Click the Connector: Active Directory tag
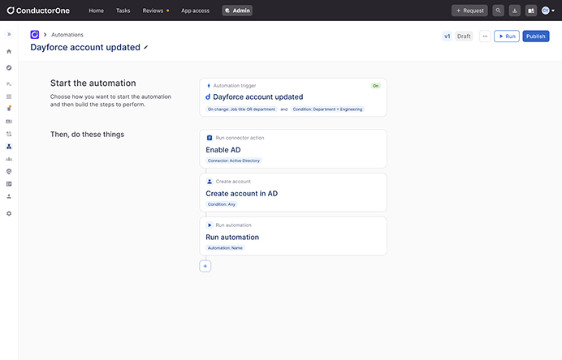 234,161
